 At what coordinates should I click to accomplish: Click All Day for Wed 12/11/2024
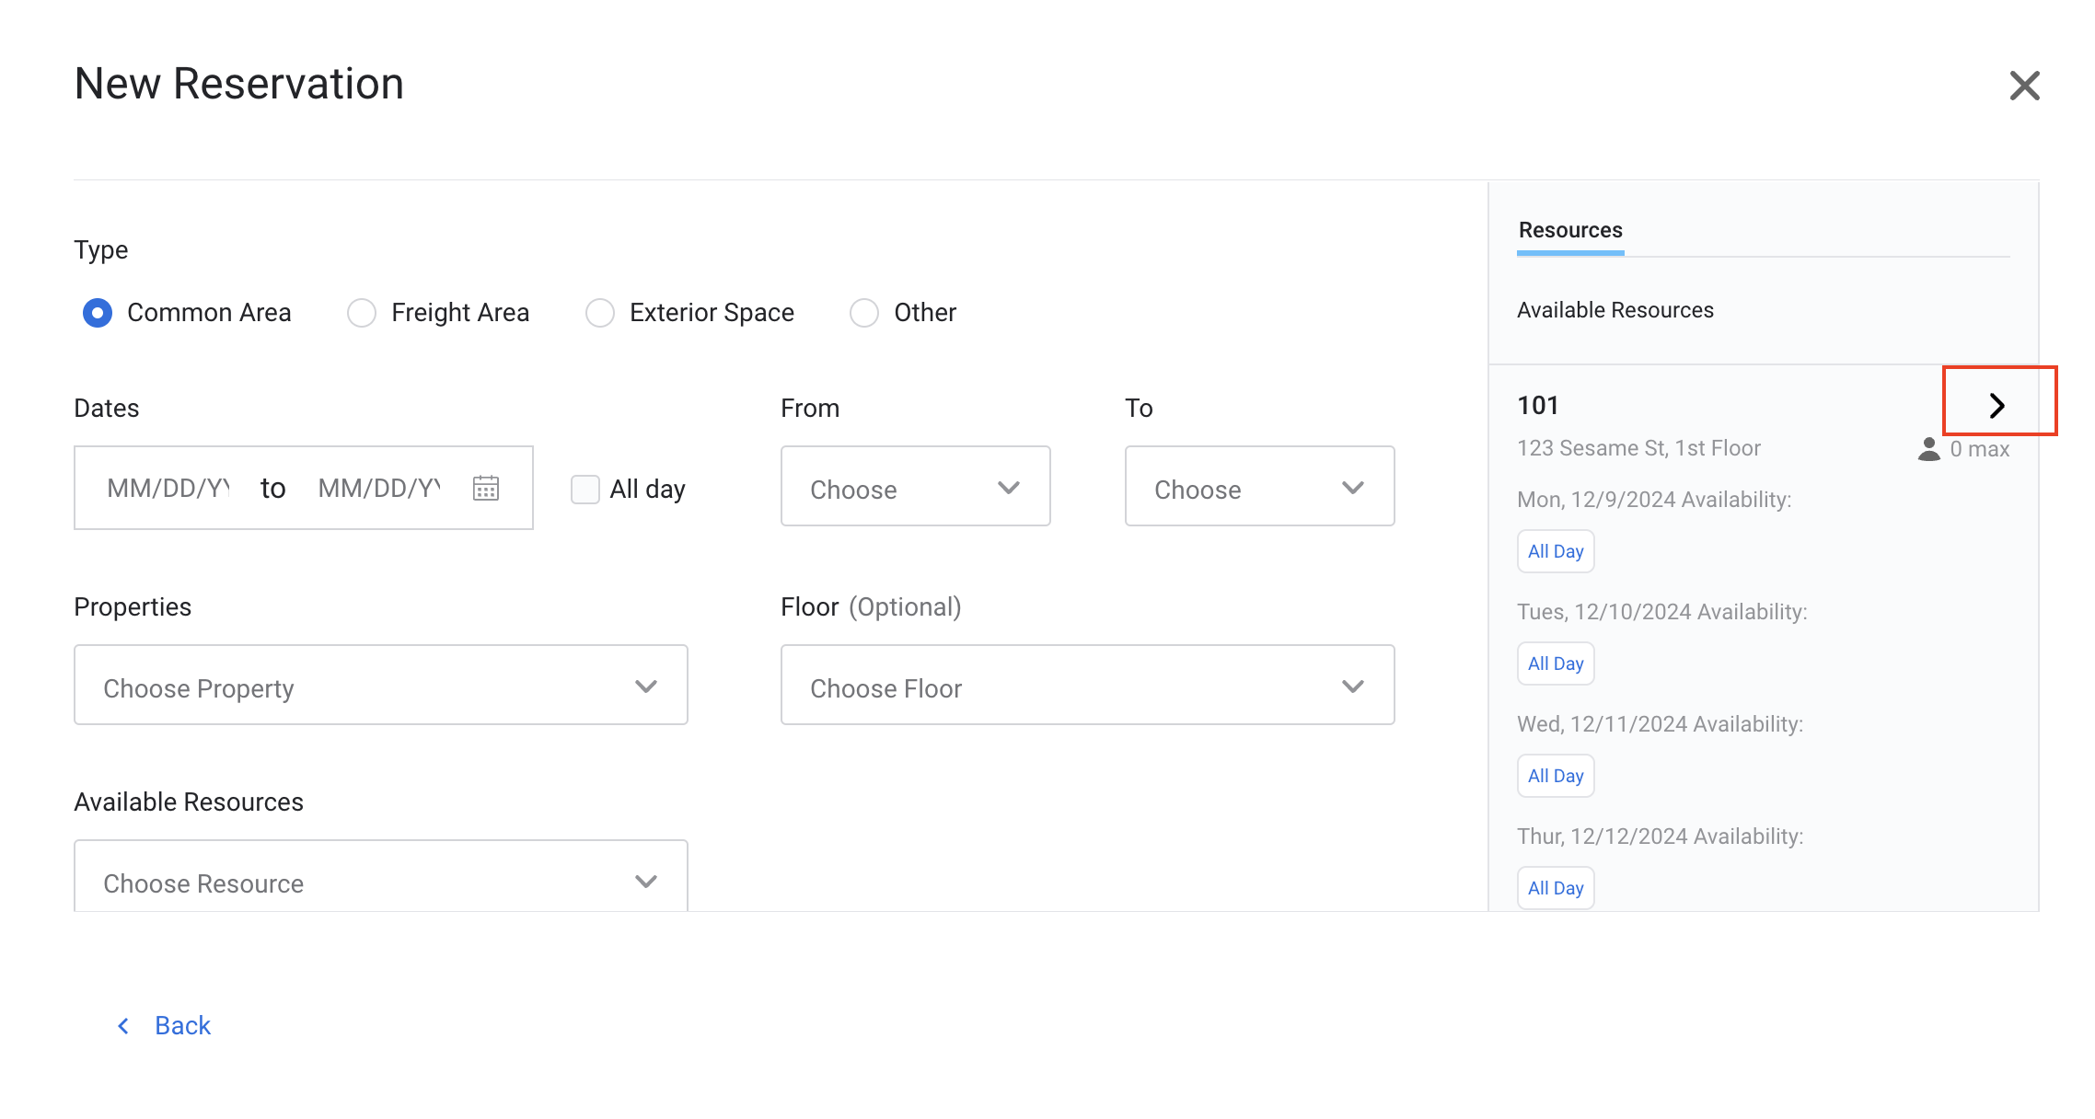1556,776
